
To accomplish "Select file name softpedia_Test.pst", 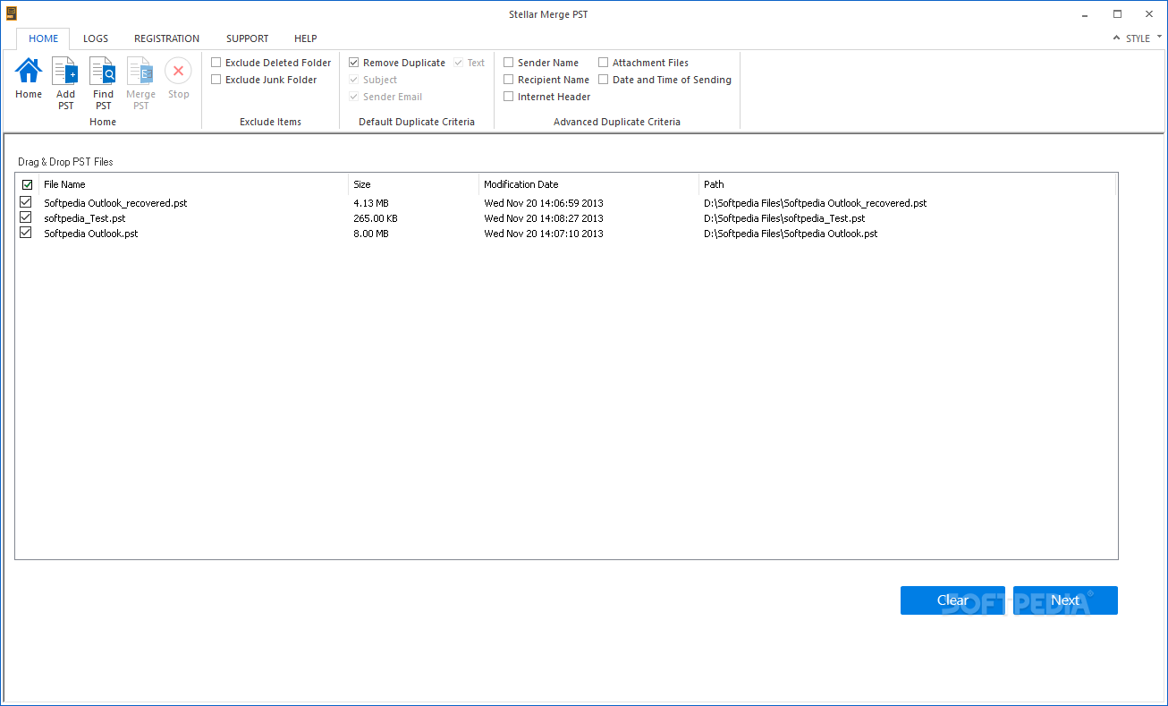I will [x=85, y=218].
